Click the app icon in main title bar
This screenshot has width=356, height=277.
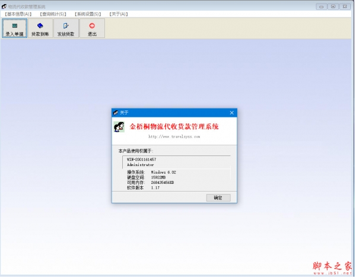[x=4, y=7]
